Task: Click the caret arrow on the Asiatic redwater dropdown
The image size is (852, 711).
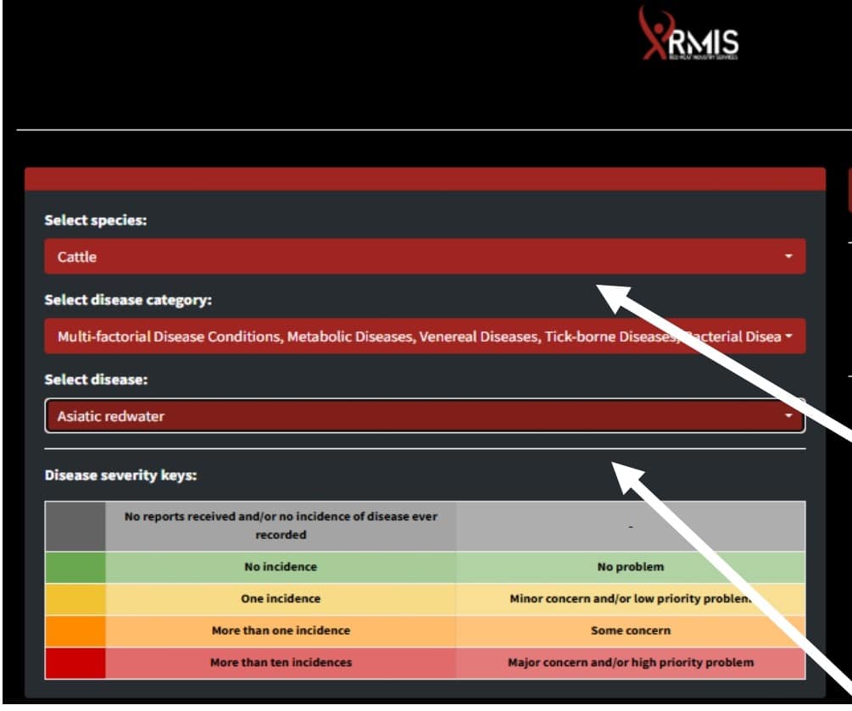Action: coord(788,416)
